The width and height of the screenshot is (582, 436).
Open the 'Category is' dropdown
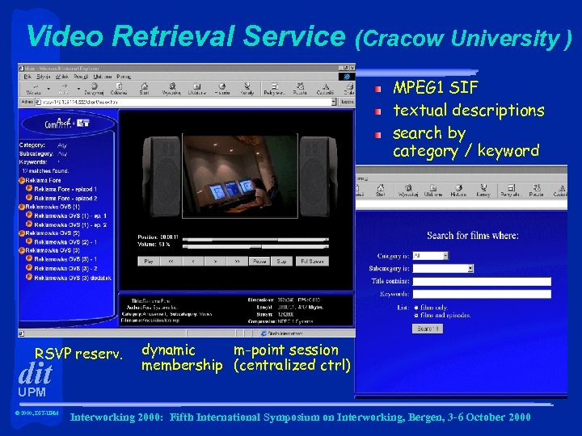click(x=431, y=256)
